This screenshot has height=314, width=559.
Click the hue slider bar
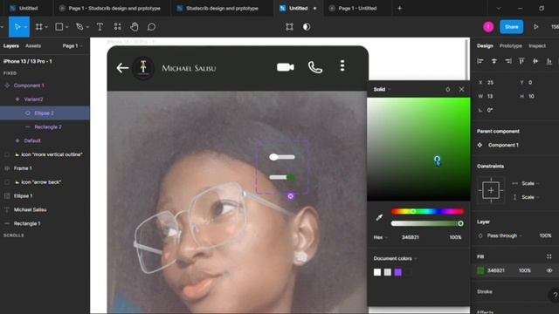[427, 211]
